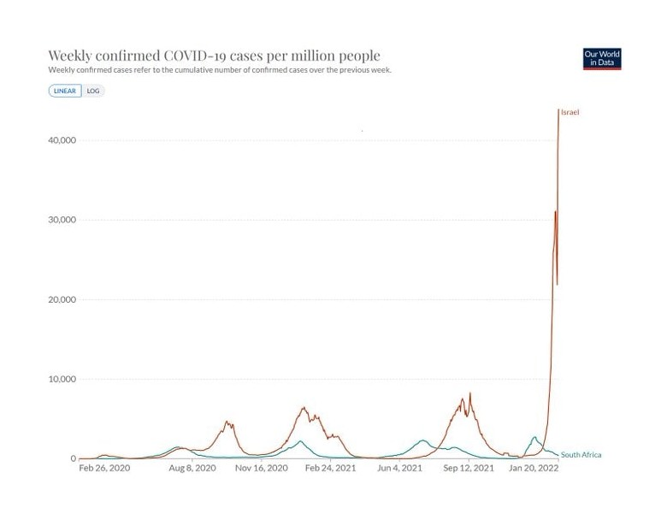Select the South Africa line label

[581, 455]
